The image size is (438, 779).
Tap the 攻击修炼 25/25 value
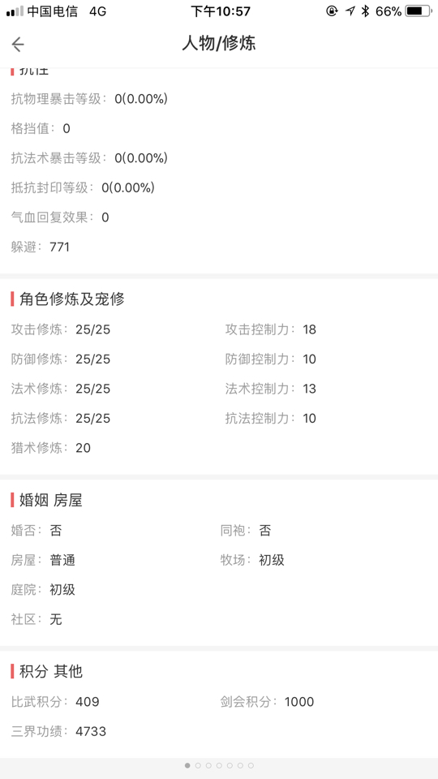[92, 329]
